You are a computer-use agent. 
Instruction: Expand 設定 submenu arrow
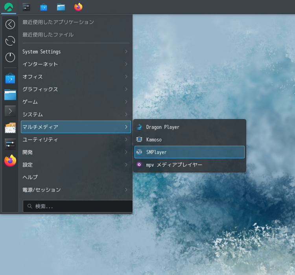point(126,165)
